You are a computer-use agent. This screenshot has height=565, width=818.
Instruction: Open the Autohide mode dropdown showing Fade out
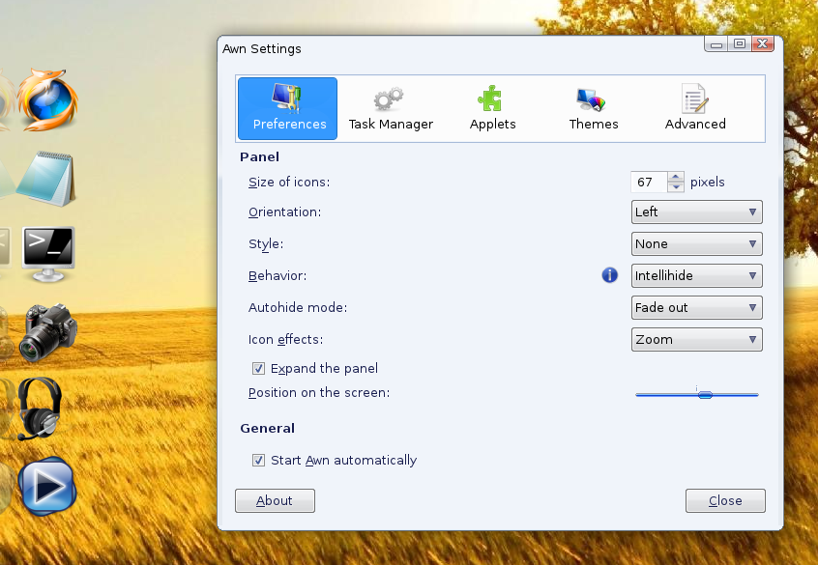tap(696, 307)
